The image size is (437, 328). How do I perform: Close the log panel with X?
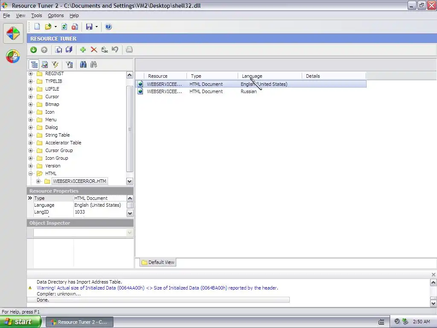434,275
